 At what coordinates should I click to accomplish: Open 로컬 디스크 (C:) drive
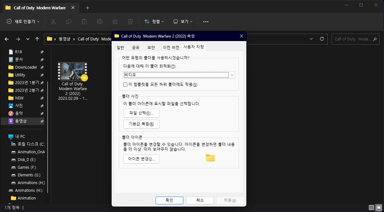tap(28, 144)
